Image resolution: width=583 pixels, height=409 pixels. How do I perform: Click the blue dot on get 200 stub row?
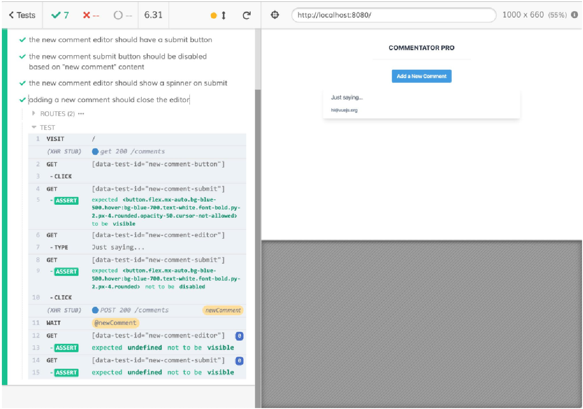click(x=96, y=151)
